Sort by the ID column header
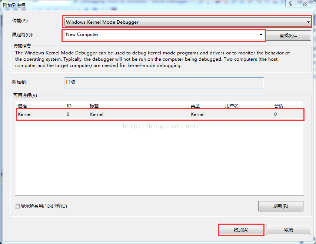Image resolution: width=316 pixels, height=244 pixels. click(76, 106)
